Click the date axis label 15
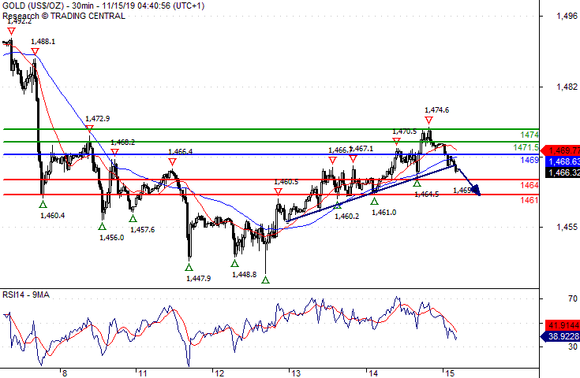 (450, 373)
